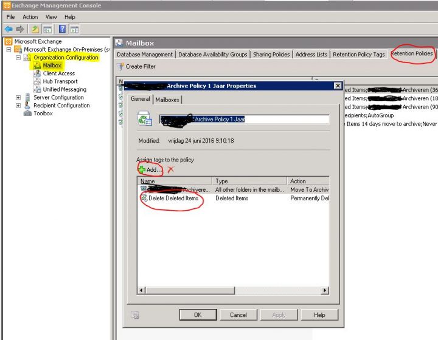Select the General tab in Properties dialog
Viewport: 438px width, 340px height.
click(141, 99)
